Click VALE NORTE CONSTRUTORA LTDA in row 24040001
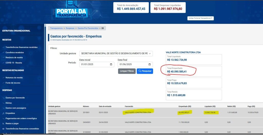Viewport: 263px width, 135px height. tap(138, 122)
